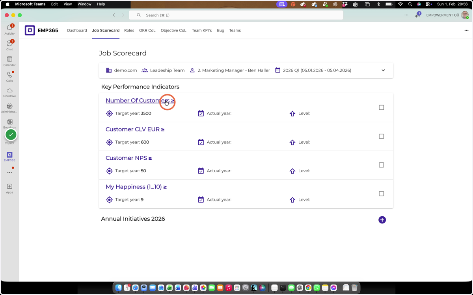Click '2. Marketing Manager - Ben Haller' text
473x295 pixels.
pos(234,70)
